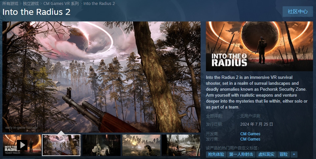
Task: Click the release date 2024 年 7 月 25 日
Action: pyautogui.click(x=257, y=124)
